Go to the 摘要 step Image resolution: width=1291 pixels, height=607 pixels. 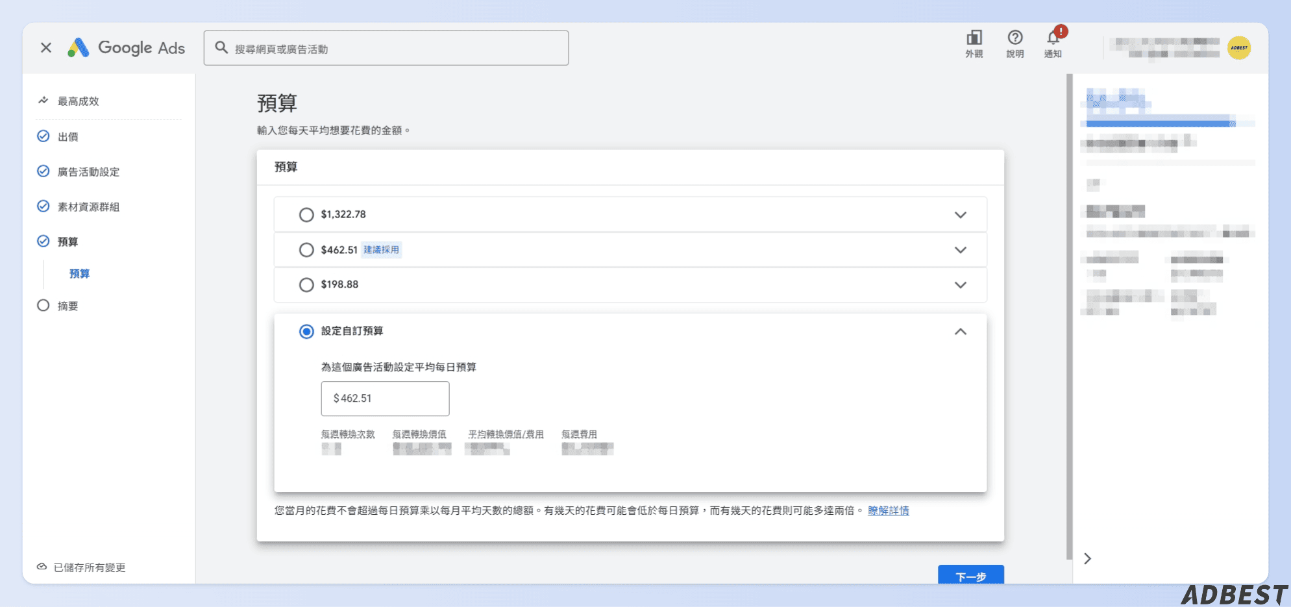click(68, 306)
